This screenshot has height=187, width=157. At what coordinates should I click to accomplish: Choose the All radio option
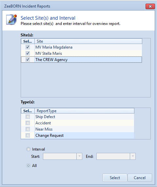click(28, 166)
